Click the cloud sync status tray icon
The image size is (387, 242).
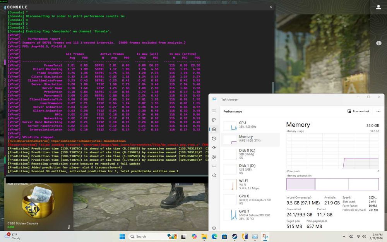[351, 237]
